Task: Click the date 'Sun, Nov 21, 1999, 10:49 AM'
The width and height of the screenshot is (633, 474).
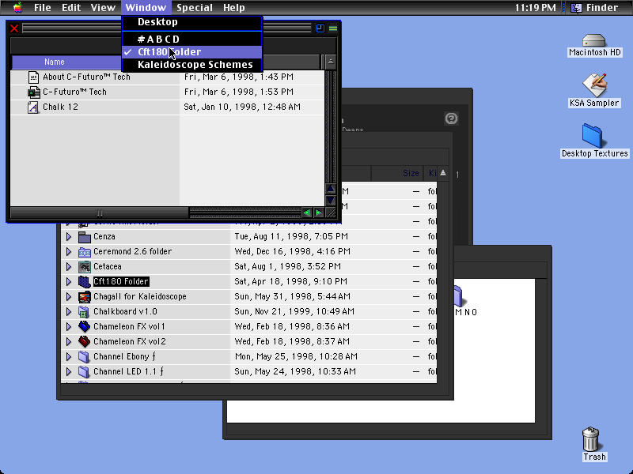Action: click(x=294, y=311)
